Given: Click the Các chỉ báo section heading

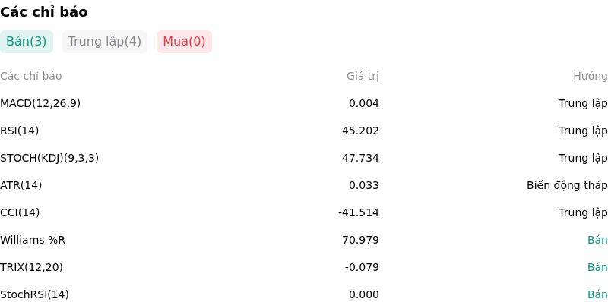Looking at the screenshot, I should click(x=44, y=12).
